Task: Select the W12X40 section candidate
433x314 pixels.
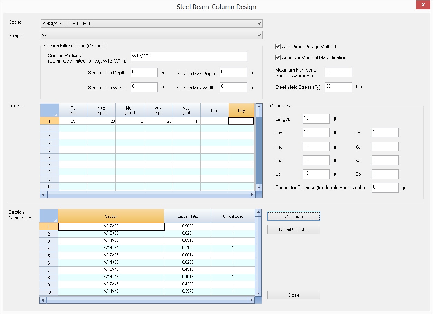Action: point(111,270)
